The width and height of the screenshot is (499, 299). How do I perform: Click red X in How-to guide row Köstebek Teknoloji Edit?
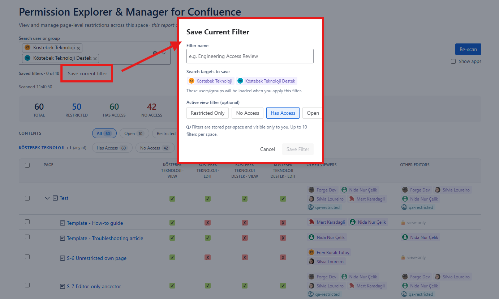208,223
